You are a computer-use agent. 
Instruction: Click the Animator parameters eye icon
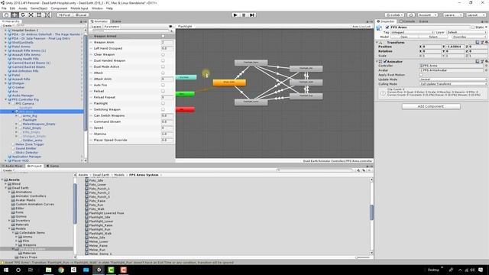click(170, 27)
